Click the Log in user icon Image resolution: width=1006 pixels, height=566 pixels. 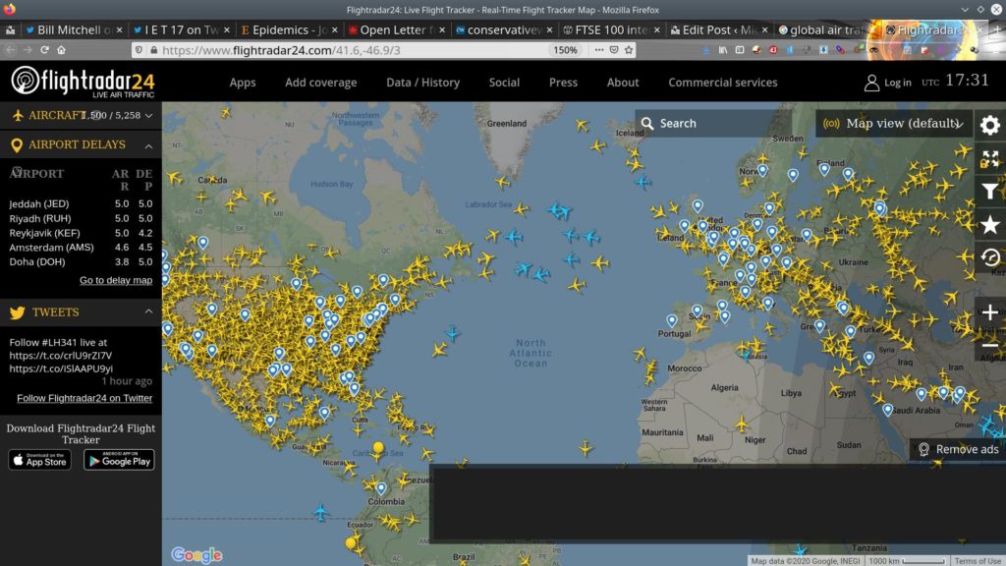871,83
